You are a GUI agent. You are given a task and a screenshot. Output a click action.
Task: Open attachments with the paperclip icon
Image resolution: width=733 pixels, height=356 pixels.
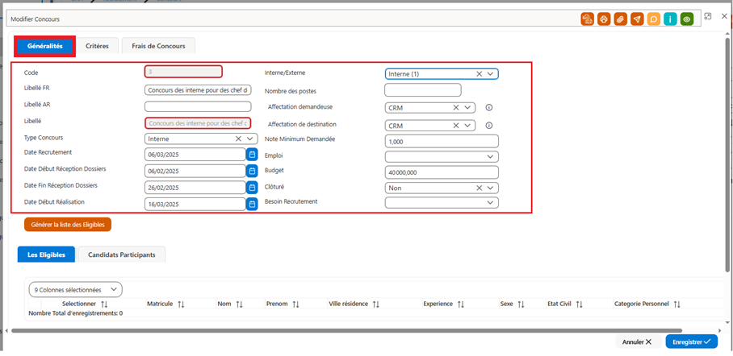620,19
